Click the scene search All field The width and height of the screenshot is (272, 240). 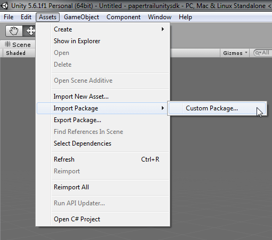(263, 53)
